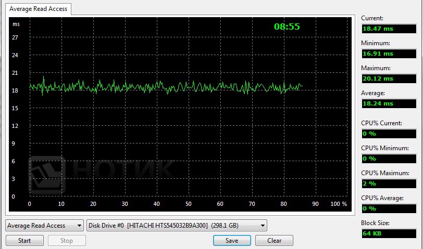Click the CPU% Minimum value field
Screen dimensions: 423x249
click(389, 159)
